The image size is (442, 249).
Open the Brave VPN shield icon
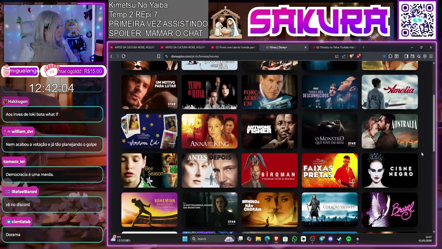[425, 56]
